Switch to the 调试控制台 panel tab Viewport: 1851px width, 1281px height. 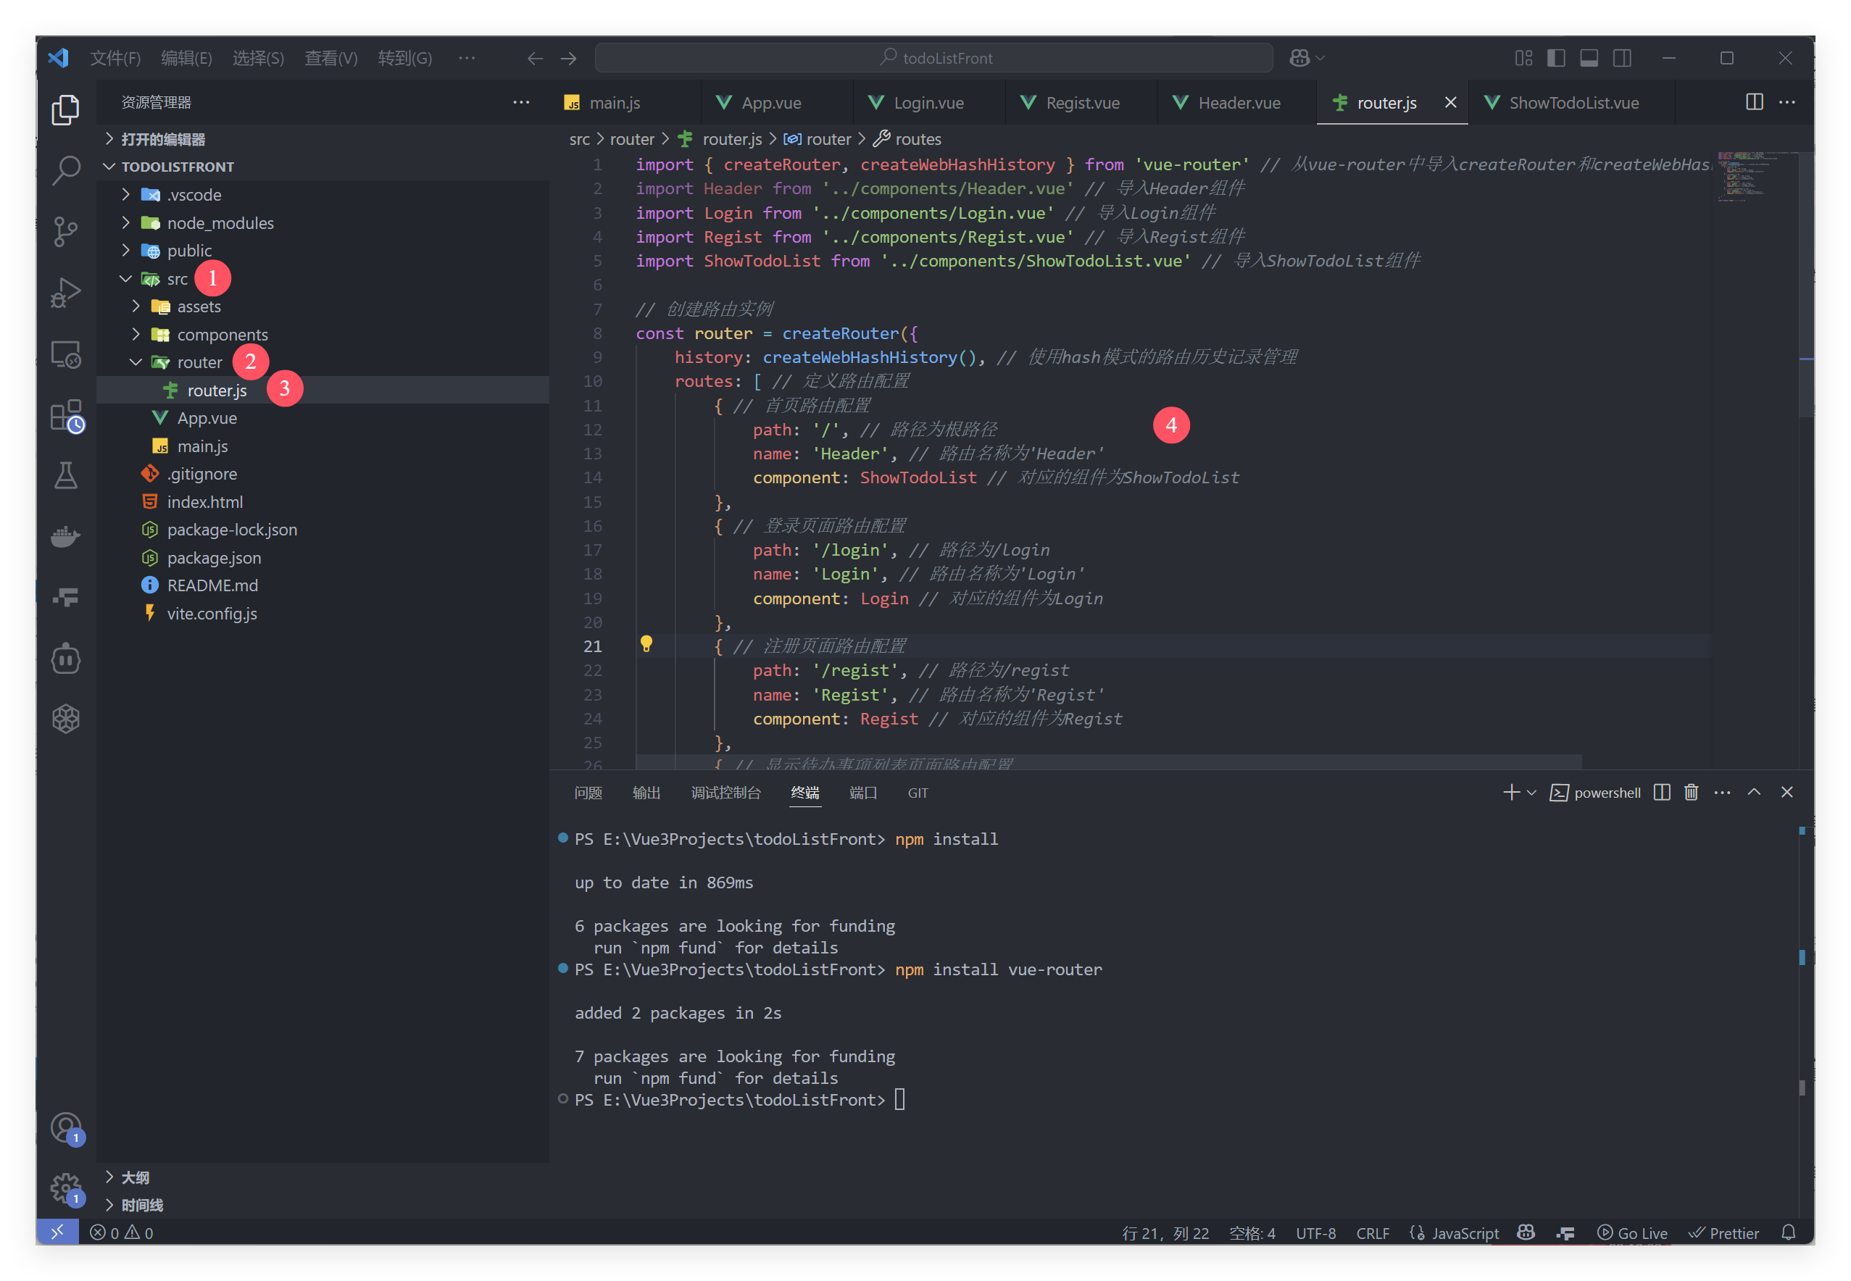[725, 793]
